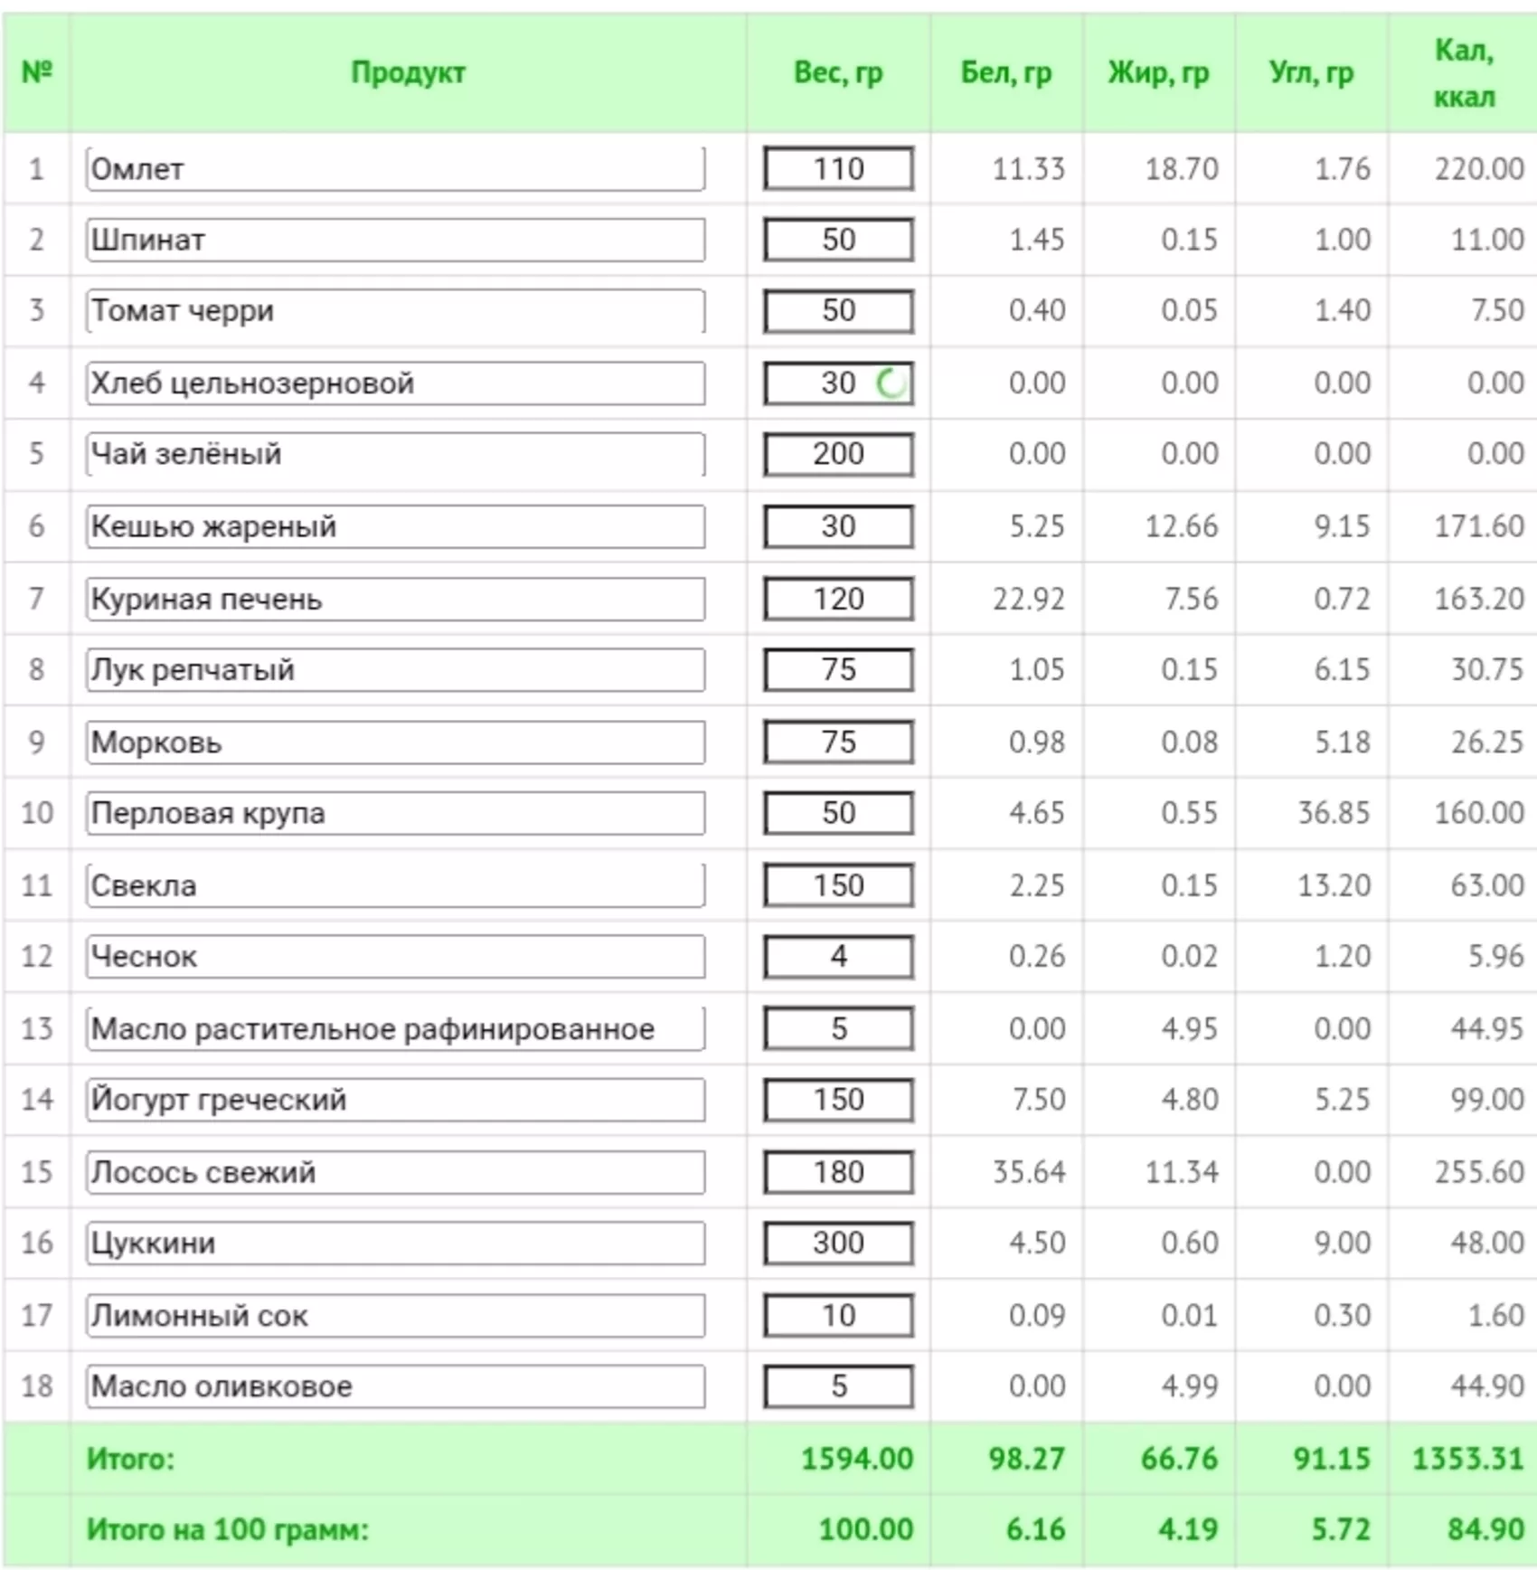Click total calories value 1353.31

[1468, 1459]
